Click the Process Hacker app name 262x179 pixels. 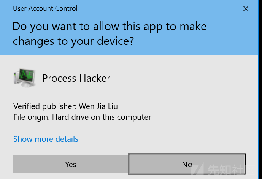pyautogui.click(x=76, y=78)
